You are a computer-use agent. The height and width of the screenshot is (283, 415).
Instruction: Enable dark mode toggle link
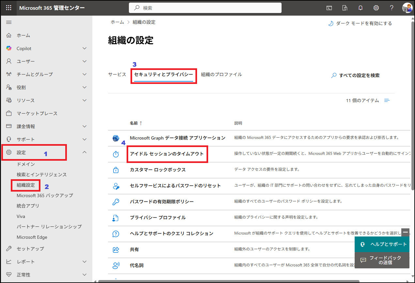click(360, 23)
